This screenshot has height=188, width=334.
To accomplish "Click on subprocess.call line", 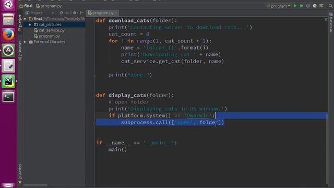I will tap(173, 122).
